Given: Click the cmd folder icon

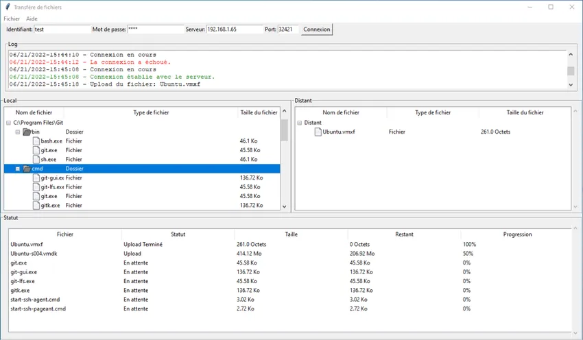Looking at the screenshot, I should 27,169.
